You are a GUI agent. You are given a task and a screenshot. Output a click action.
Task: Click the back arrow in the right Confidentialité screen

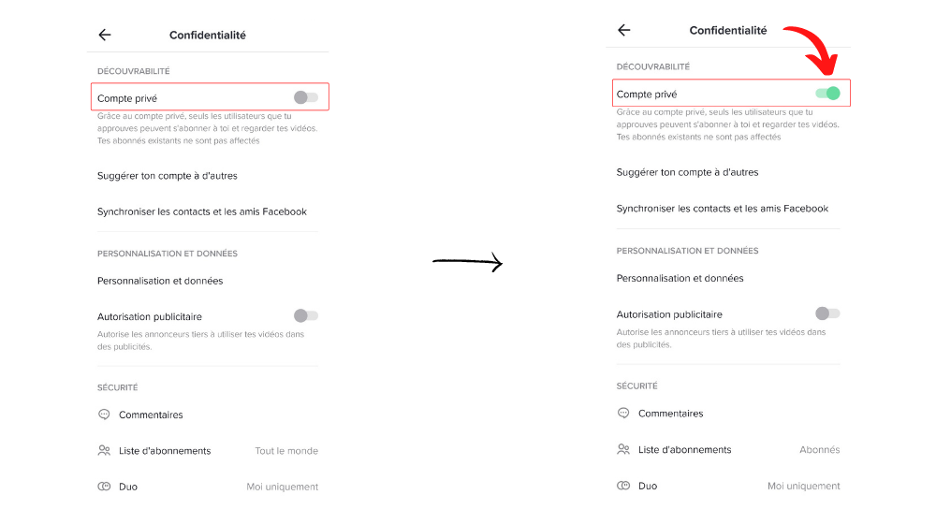pos(624,30)
